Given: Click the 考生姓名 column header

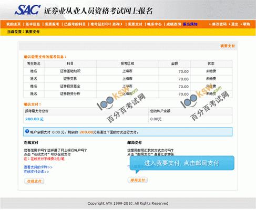Looking at the screenshot, I should [34, 64].
